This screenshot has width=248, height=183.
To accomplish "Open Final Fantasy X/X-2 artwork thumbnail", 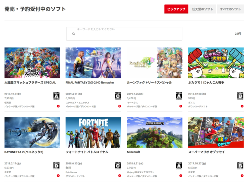I will click(x=93, y=63).
